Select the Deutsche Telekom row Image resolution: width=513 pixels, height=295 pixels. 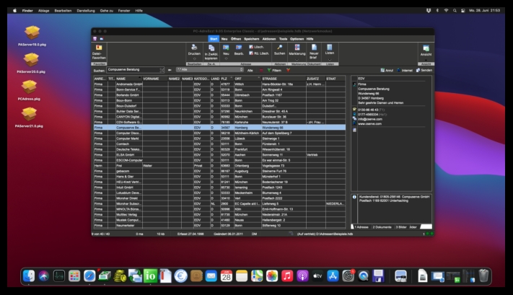click(x=219, y=149)
